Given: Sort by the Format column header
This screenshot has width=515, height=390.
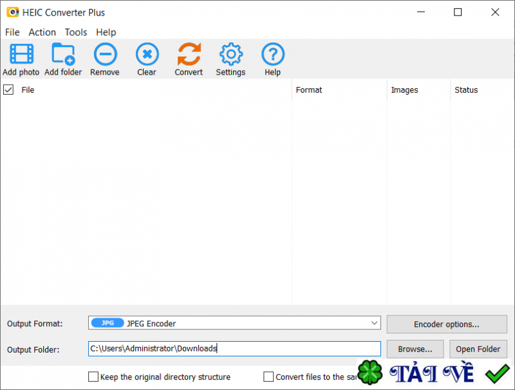Looking at the screenshot, I should (x=339, y=90).
